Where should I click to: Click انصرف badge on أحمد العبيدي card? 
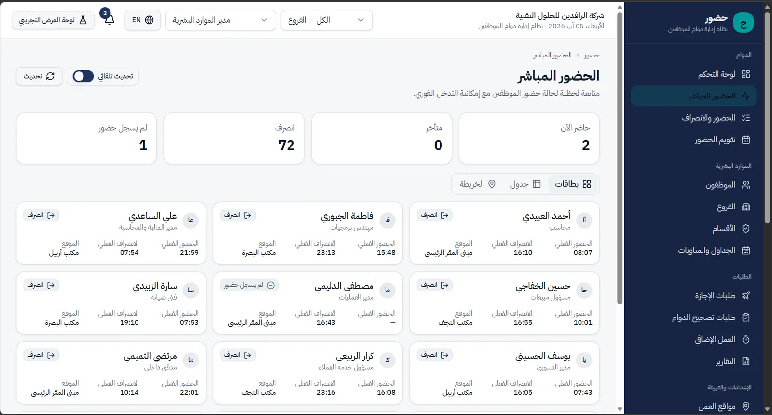(435, 215)
